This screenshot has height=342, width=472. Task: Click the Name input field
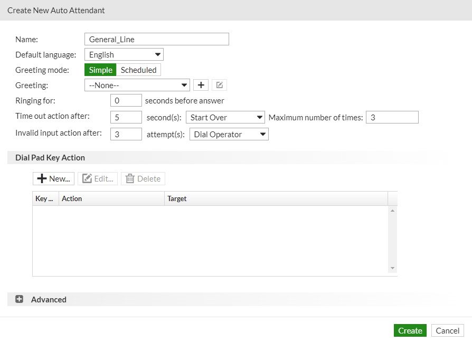[156, 39]
